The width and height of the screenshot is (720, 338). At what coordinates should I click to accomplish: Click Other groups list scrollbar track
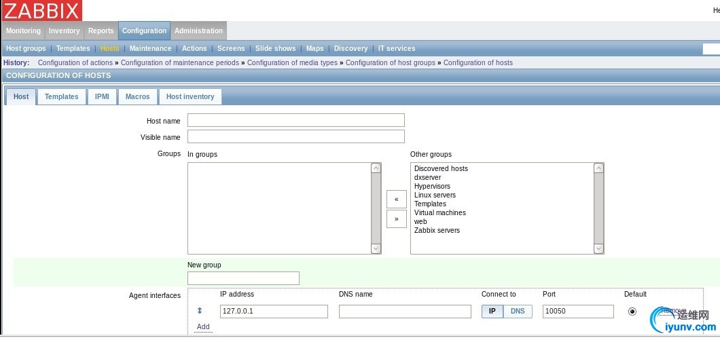click(x=599, y=208)
